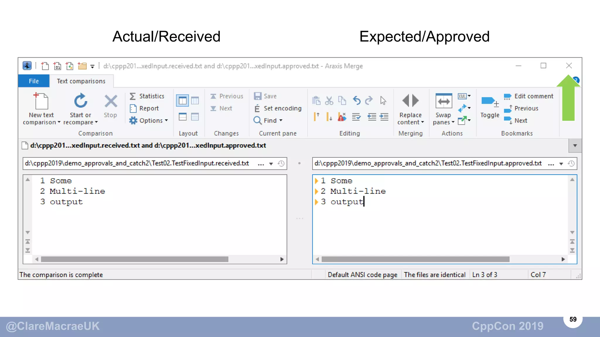Expand the document tab list dropdown
This screenshot has width=600, height=337.
click(575, 146)
